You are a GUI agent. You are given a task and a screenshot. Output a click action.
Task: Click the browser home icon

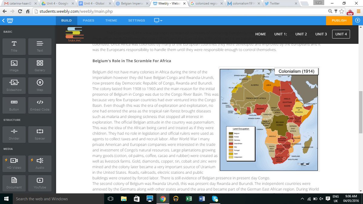[x=28, y=11]
